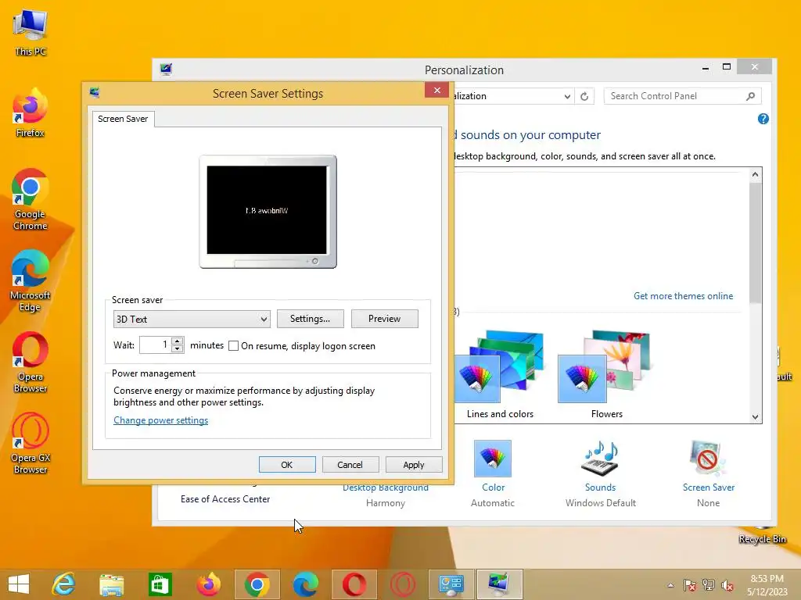Increase the Wait minutes value
The image size is (801, 600).
[178, 341]
